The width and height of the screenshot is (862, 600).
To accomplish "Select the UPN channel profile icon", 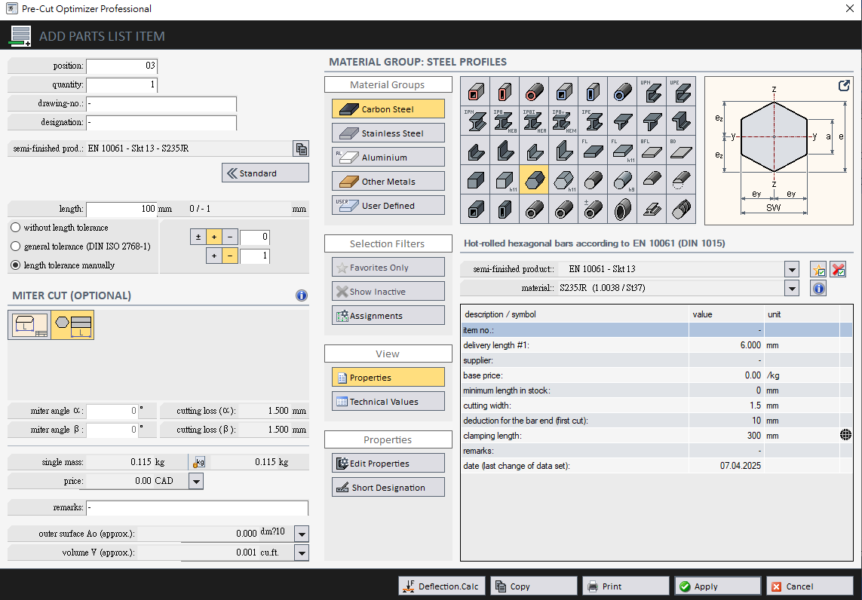I will click(x=652, y=91).
